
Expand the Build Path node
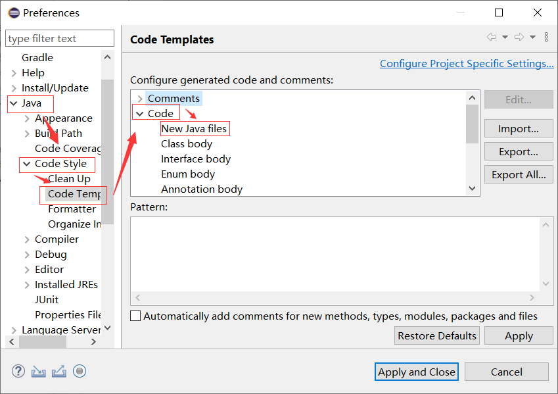point(27,134)
